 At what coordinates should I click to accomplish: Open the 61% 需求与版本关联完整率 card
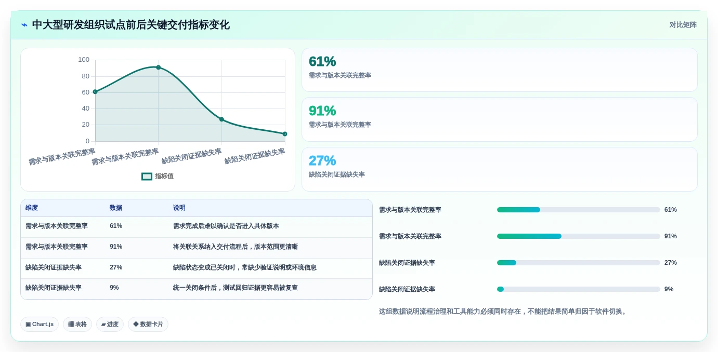point(499,70)
